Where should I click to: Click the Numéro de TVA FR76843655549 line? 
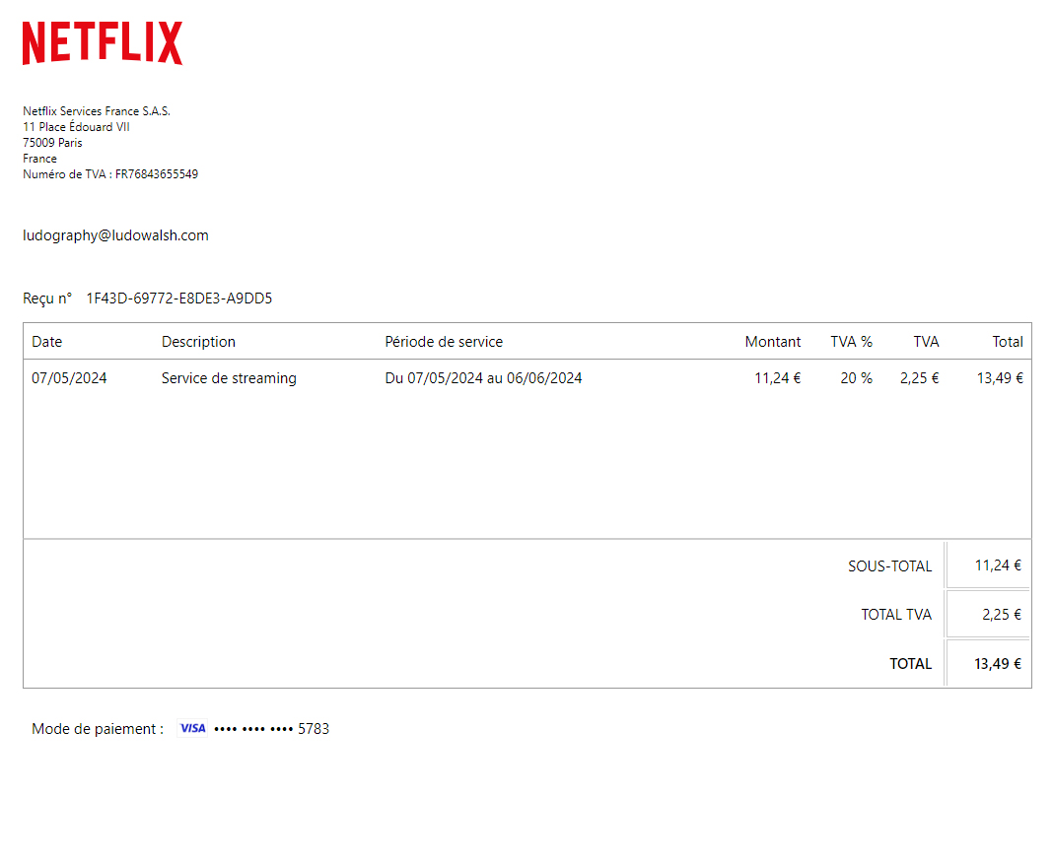coord(110,174)
